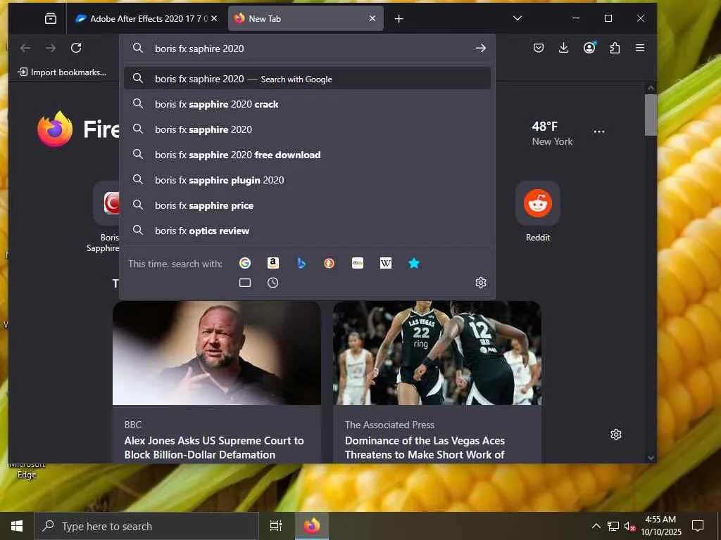Open a new tab with plus button
721x540 pixels.
click(x=399, y=19)
